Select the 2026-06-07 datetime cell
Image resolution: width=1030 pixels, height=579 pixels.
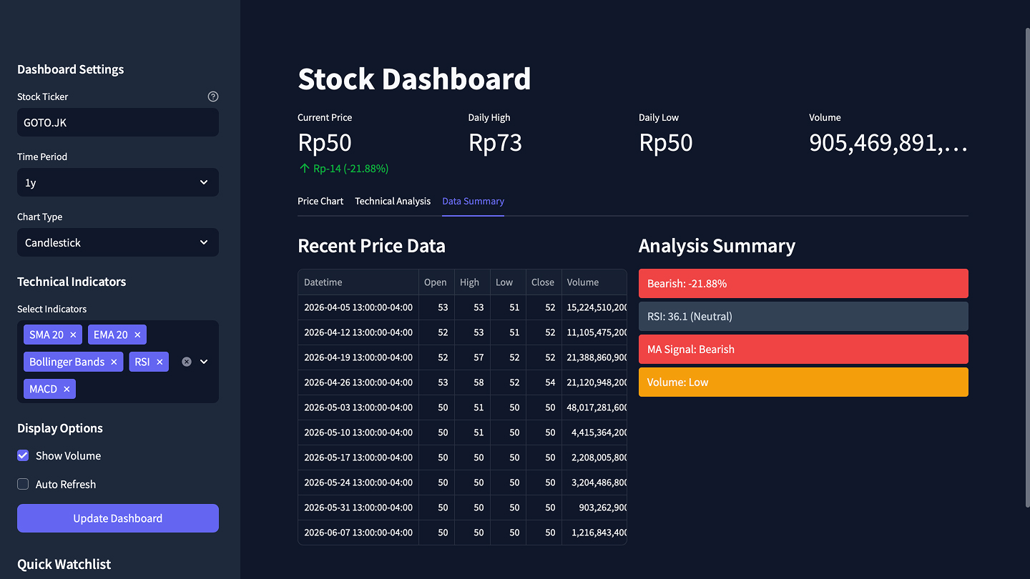pyautogui.click(x=358, y=533)
